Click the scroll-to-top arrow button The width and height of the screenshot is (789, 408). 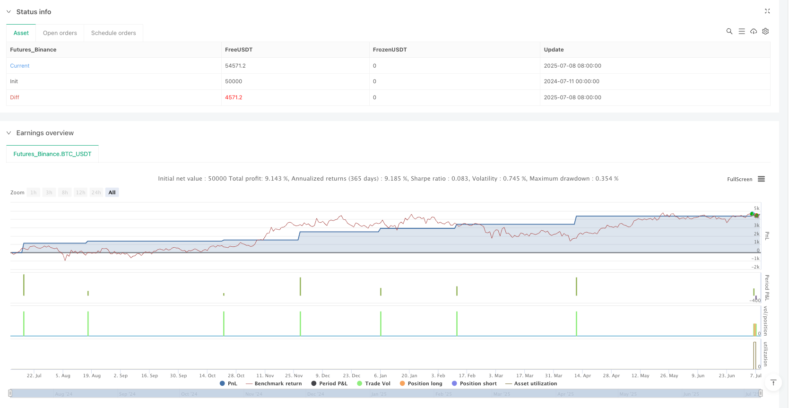click(x=773, y=382)
